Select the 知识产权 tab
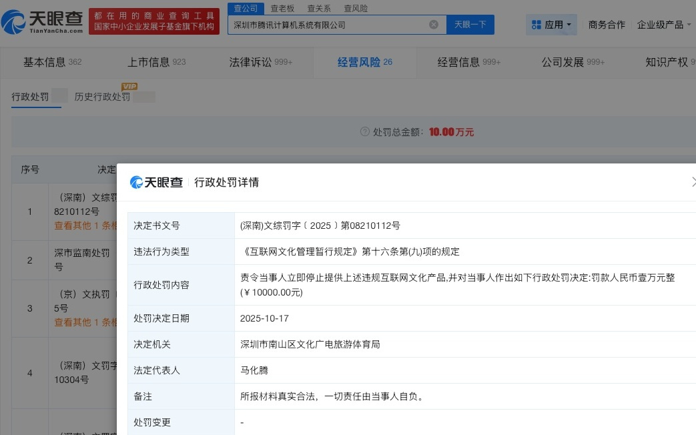The image size is (696, 435). (667, 62)
